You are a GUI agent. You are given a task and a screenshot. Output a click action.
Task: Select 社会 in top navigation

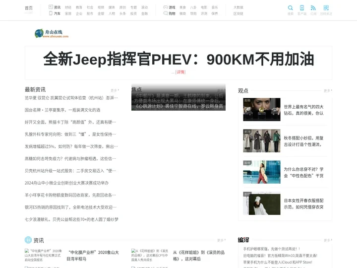pyautogui.click(x=90, y=7)
